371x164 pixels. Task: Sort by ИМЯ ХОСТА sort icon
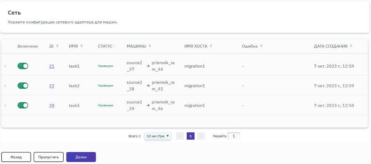point(211,46)
